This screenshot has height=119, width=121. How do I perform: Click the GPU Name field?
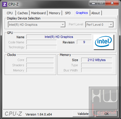point(59,37)
